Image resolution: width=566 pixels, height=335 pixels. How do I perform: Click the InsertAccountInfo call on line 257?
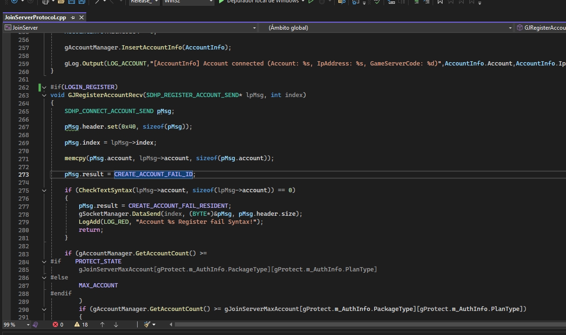point(152,48)
